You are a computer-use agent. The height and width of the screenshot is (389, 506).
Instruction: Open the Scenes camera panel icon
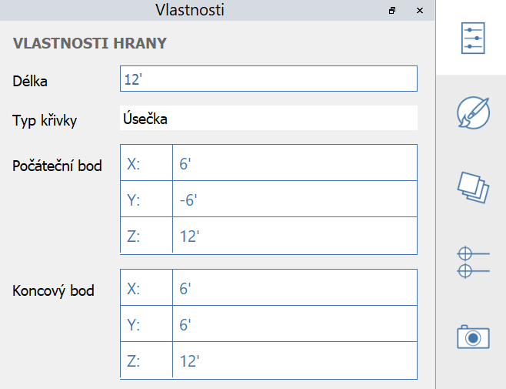point(472,337)
